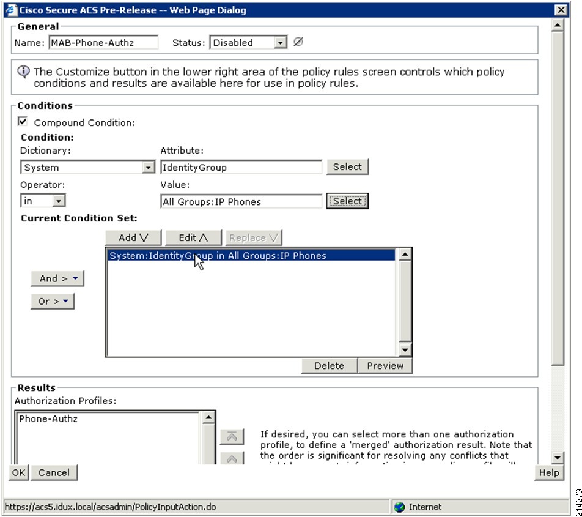Cancel the rule dialog
Image resolution: width=582 pixels, height=517 pixels.
pos(54,472)
